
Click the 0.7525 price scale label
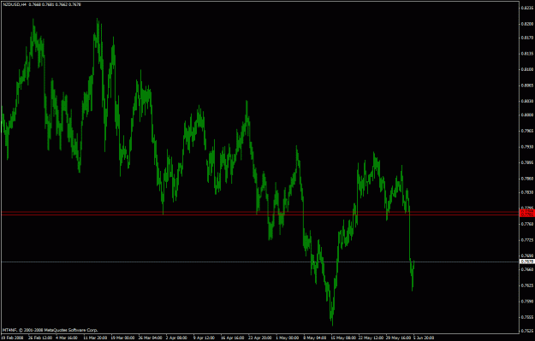coord(527,331)
